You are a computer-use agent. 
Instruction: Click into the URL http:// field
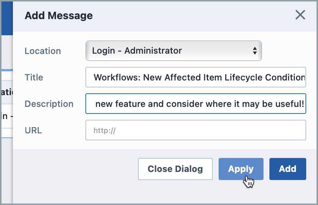(196, 130)
